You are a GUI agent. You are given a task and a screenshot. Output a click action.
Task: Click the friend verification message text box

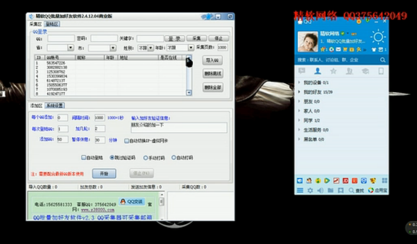coord(179,127)
